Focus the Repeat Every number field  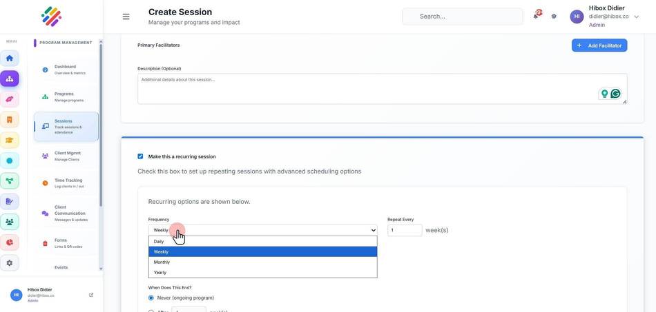[x=405, y=230]
